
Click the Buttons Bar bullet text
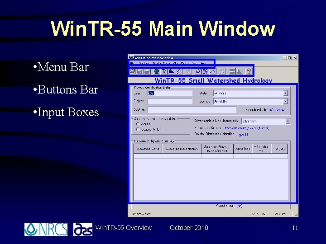(67, 89)
